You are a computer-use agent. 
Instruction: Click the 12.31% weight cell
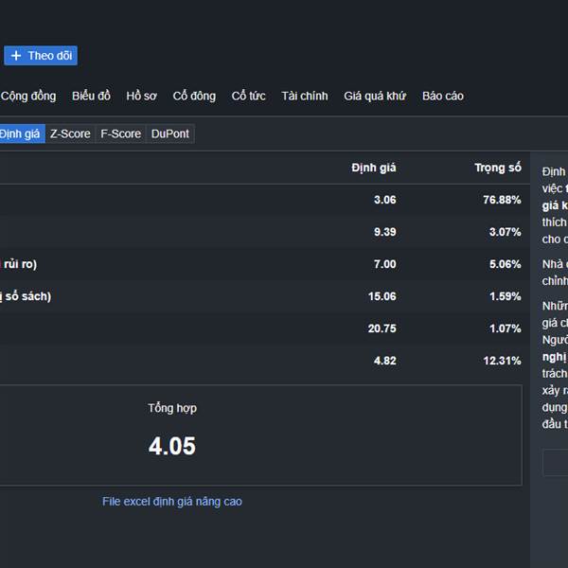[x=502, y=361]
